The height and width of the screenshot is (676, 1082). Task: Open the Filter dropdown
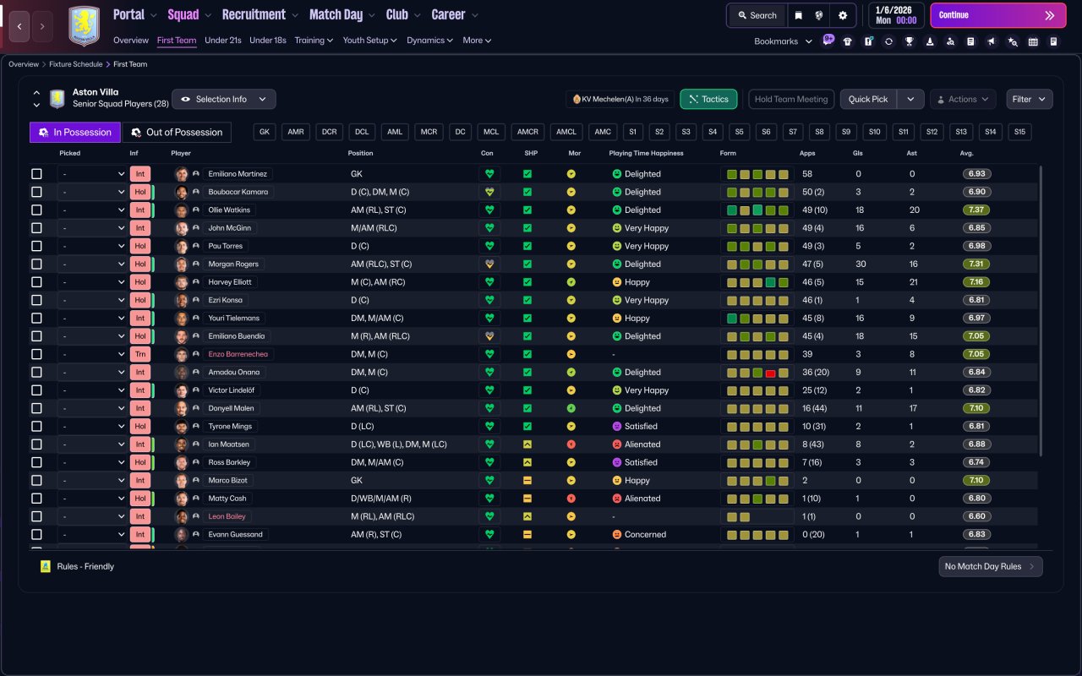pyautogui.click(x=1030, y=99)
